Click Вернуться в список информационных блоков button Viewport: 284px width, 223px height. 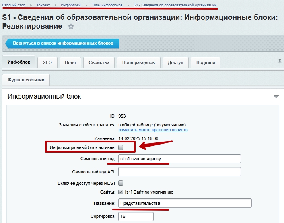point(63,43)
